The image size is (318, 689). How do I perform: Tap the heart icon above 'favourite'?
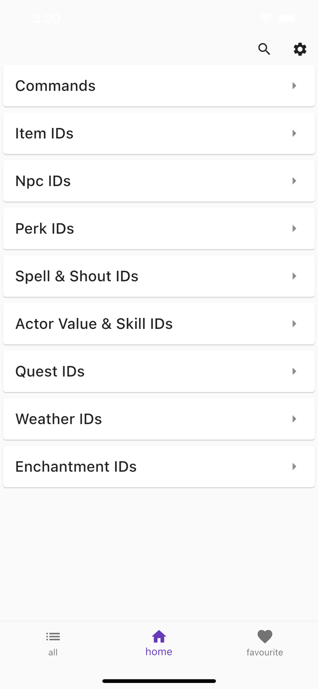(265, 637)
